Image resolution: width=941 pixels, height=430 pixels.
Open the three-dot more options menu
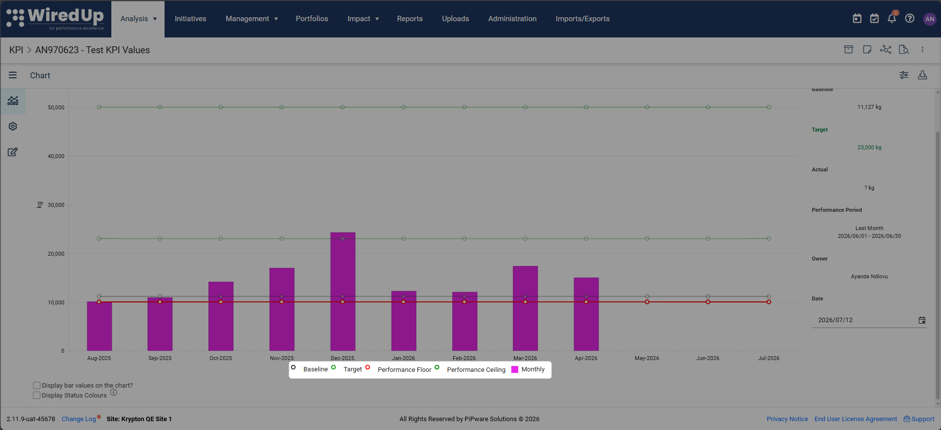tap(923, 49)
